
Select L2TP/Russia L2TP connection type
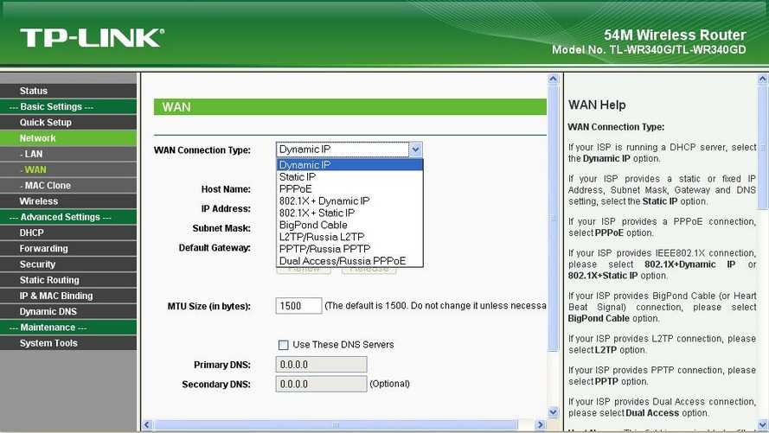[x=322, y=237]
